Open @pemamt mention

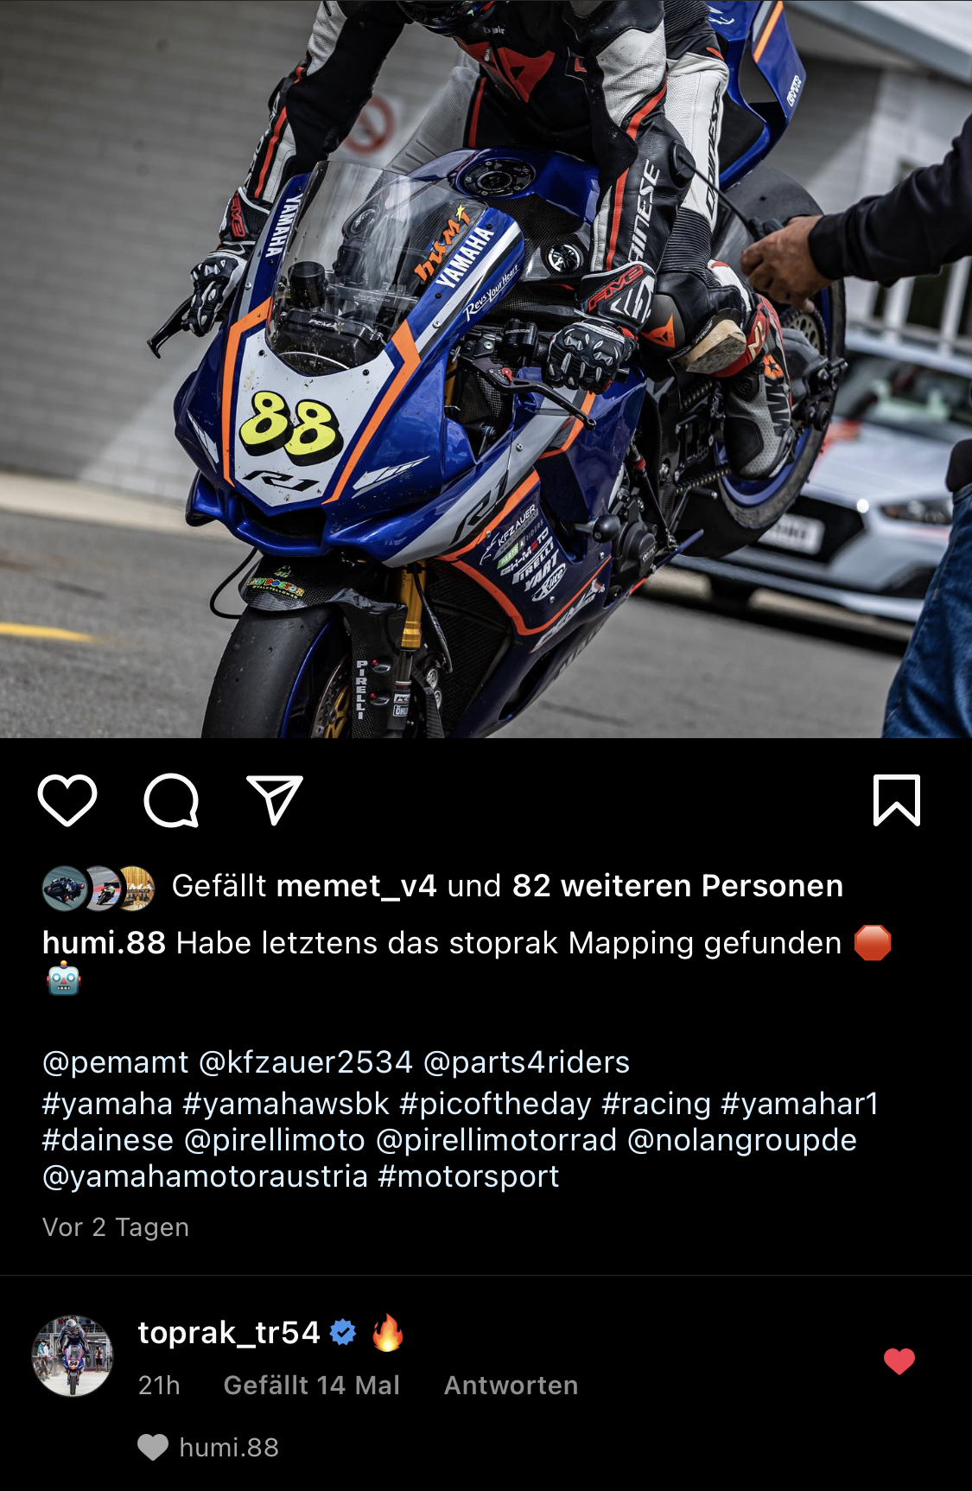pos(116,1062)
